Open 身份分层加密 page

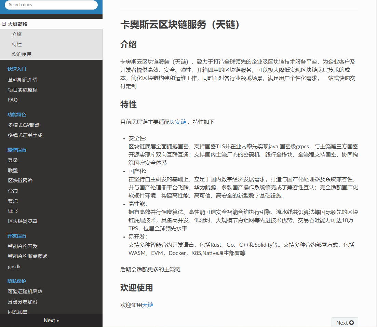coord(23,302)
